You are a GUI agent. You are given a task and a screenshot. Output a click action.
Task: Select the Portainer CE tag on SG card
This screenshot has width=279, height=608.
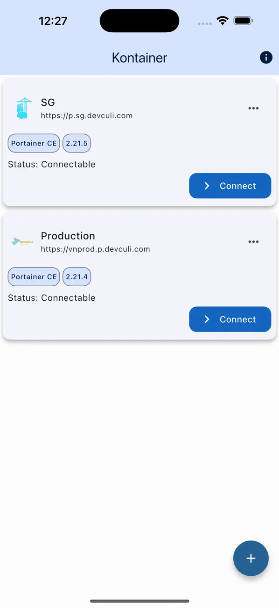tap(33, 143)
